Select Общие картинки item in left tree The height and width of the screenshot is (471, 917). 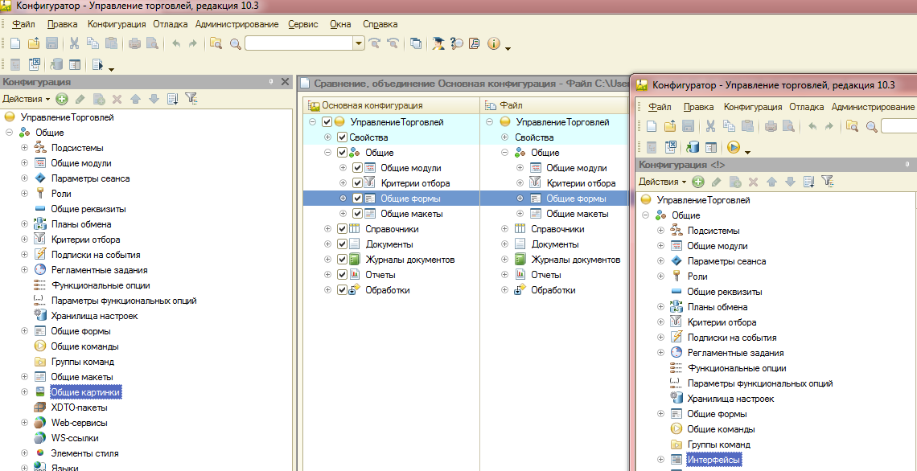pos(85,392)
